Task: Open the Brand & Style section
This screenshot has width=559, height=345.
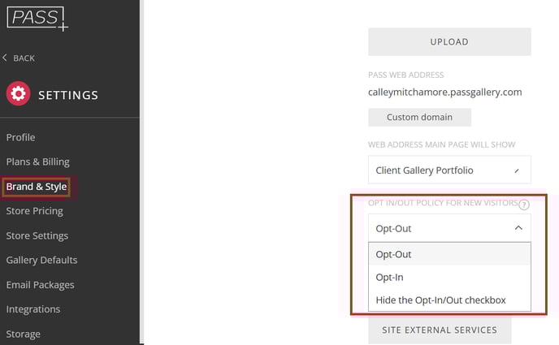Action: point(37,187)
